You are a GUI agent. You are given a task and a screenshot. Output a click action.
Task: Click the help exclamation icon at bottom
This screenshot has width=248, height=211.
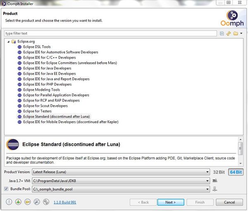tap(9, 202)
